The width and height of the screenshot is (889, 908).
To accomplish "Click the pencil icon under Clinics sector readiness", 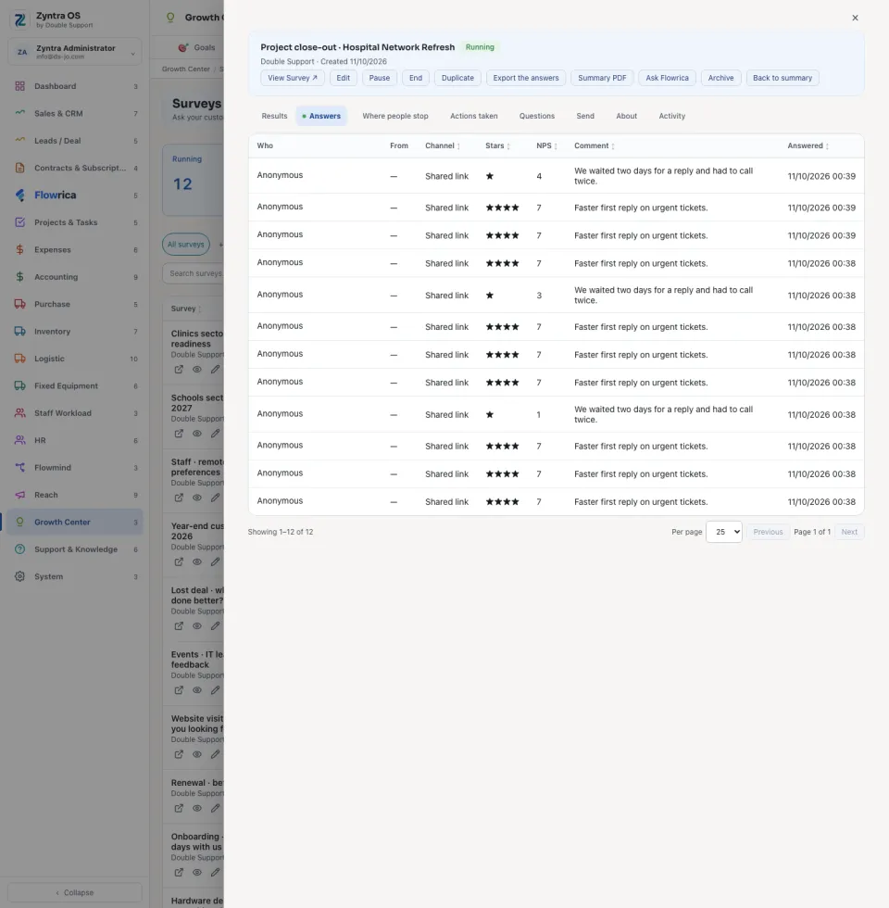I will tap(215, 370).
